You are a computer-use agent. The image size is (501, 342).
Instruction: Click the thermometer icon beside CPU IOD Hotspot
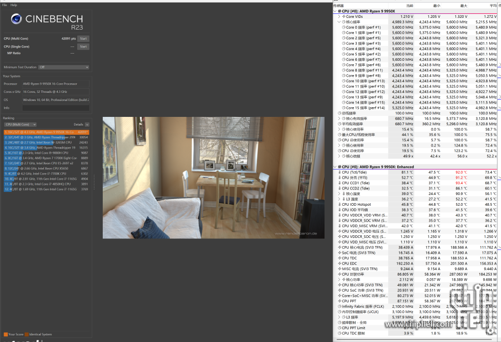tap(339, 204)
